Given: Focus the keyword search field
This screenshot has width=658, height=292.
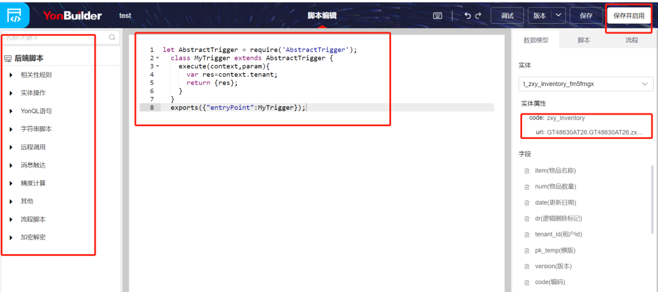Looking at the screenshot, I should tap(60, 37).
